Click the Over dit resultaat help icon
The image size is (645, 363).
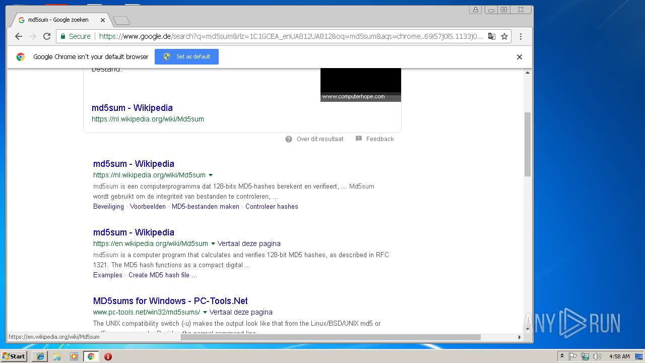pyautogui.click(x=289, y=139)
